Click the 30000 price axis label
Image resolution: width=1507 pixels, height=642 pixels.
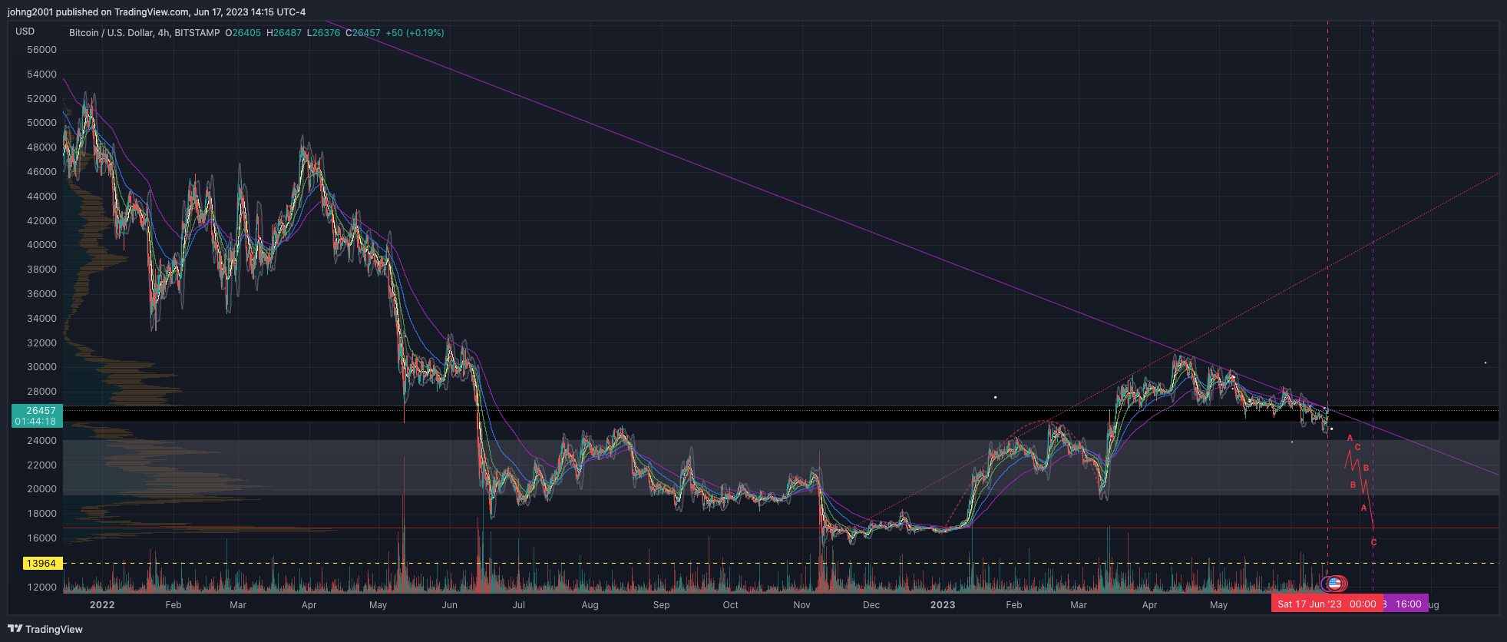point(41,367)
